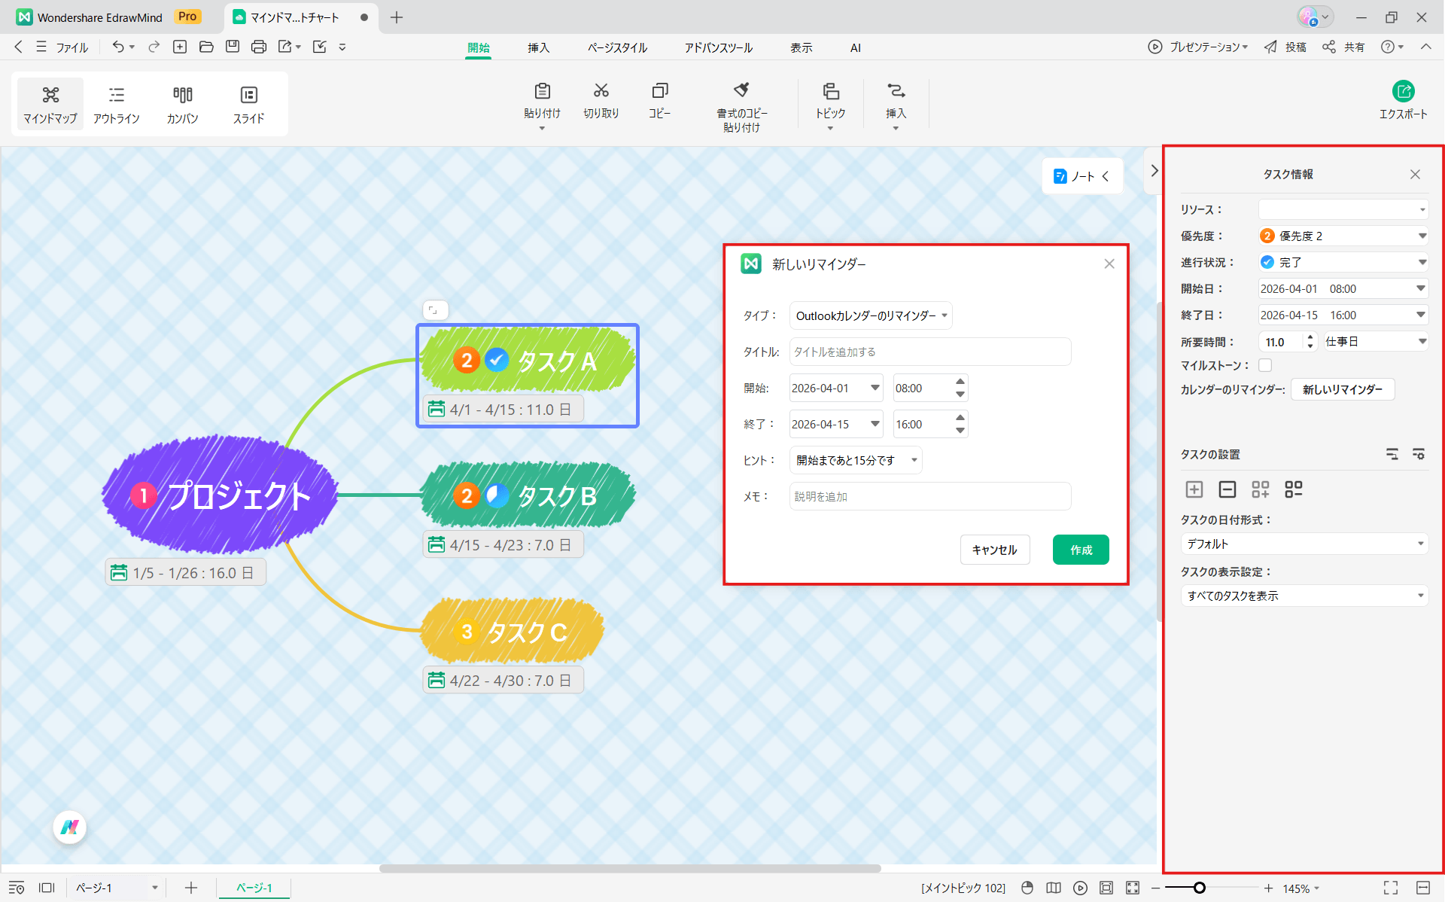Click the collapse-all tasks minus icon
This screenshot has height=902, width=1445.
coord(1227,489)
